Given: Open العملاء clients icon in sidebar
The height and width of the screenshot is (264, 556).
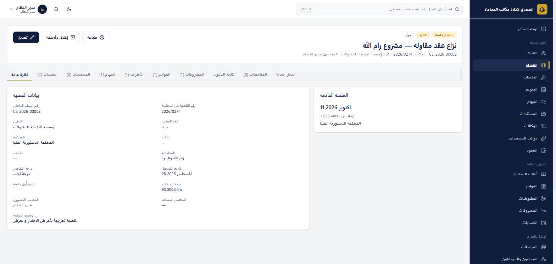Looking at the screenshot, I should (544, 53).
